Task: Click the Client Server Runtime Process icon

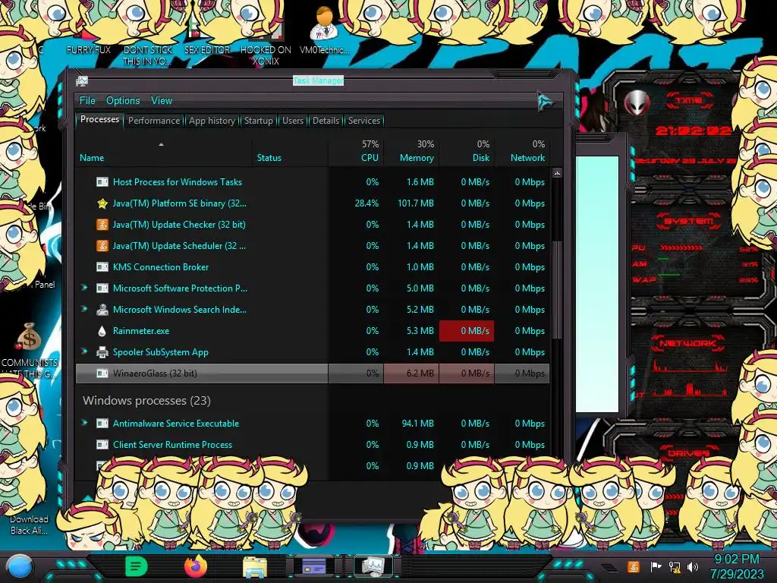Action: coord(102,445)
